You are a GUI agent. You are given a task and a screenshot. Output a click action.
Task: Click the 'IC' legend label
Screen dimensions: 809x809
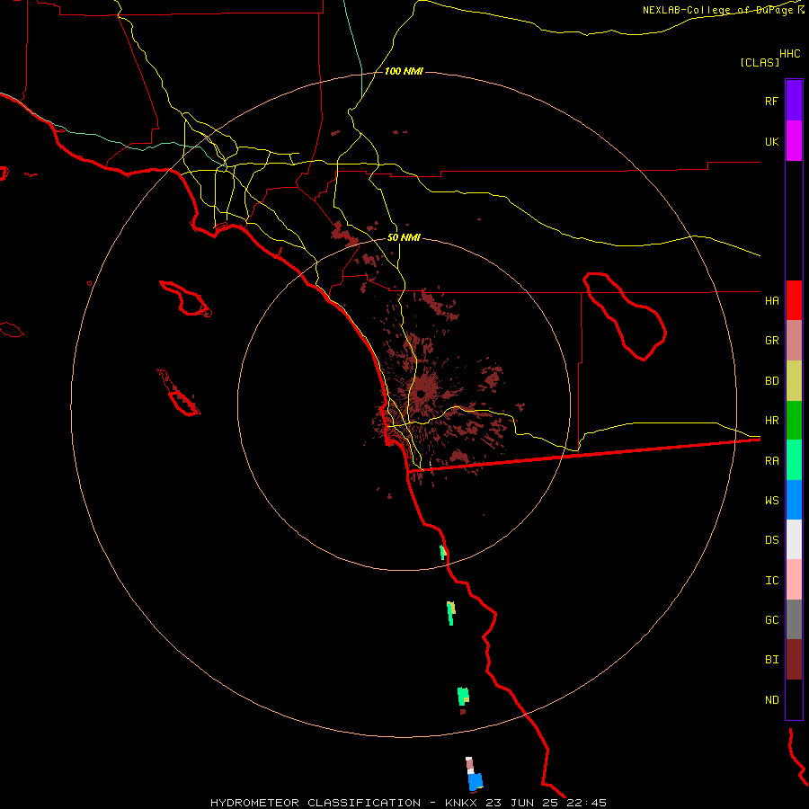click(772, 581)
